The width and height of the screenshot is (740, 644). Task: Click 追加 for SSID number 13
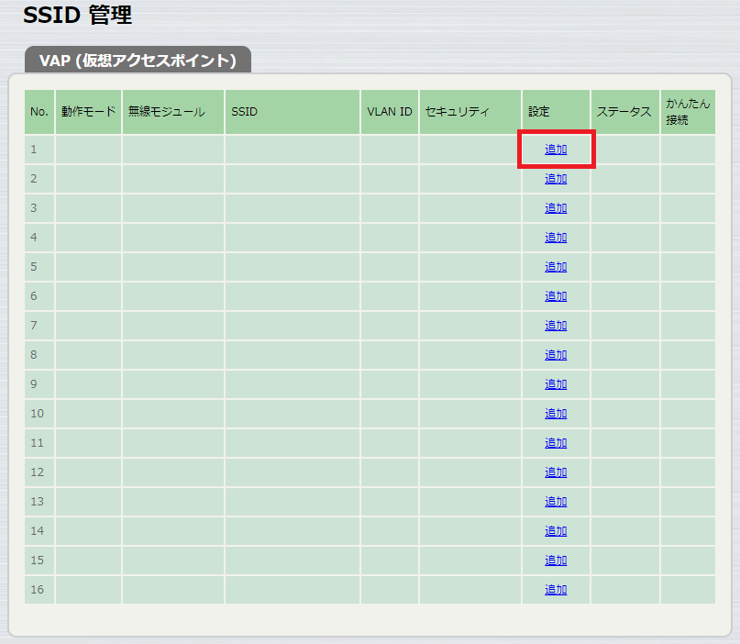(x=555, y=501)
